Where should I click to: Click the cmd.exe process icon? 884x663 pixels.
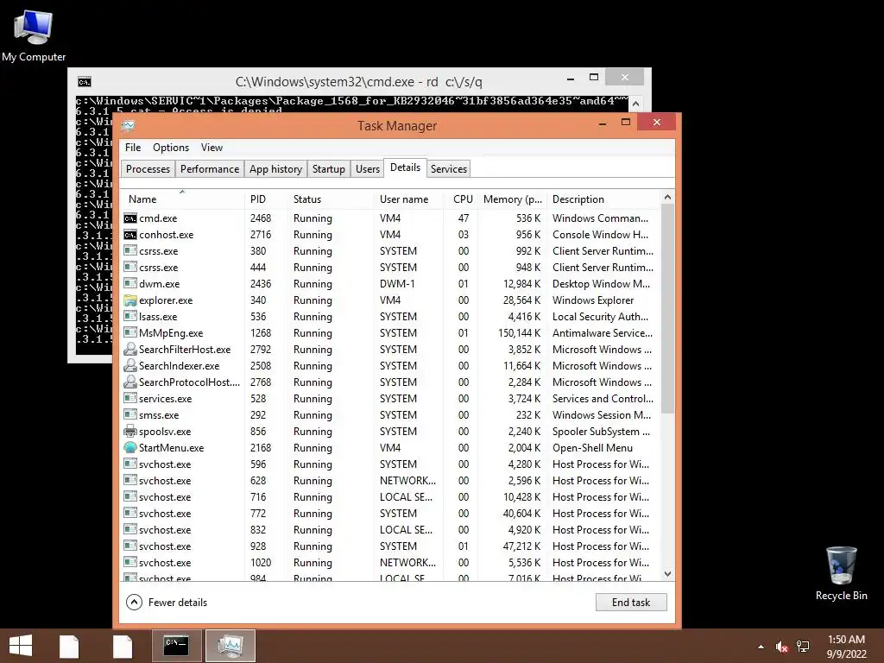point(130,218)
